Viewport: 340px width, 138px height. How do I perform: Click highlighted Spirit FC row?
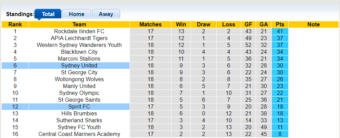[x=79, y=106]
